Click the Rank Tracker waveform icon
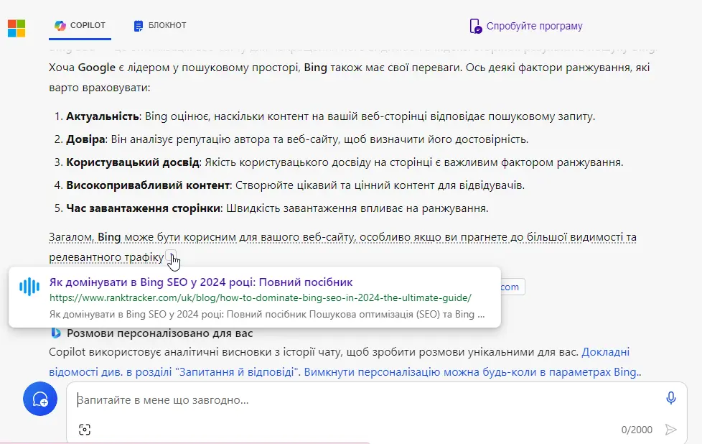The image size is (702, 444). coord(29,287)
